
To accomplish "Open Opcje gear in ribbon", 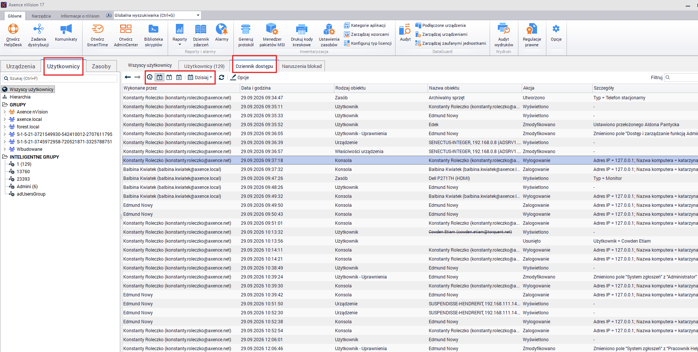I will 556,32.
